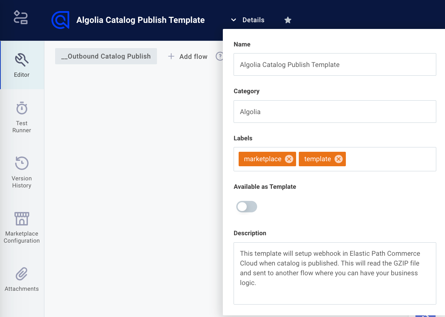The image size is (445, 317).
Task: Click the help question mark icon
Action: coord(219,56)
